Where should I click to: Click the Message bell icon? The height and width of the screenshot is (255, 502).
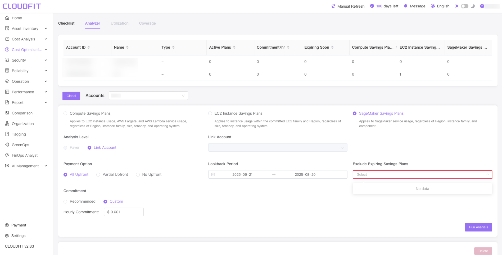coord(406,6)
